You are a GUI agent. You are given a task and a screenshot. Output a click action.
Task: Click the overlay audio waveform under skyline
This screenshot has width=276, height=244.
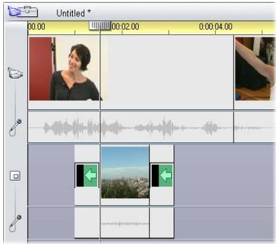click(x=125, y=224)
